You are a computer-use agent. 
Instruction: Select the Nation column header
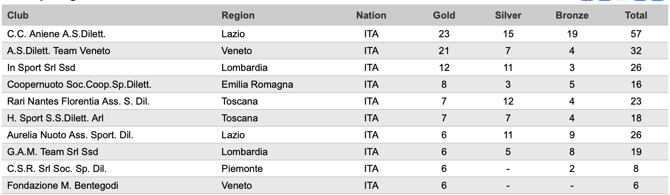pos(371,16)
